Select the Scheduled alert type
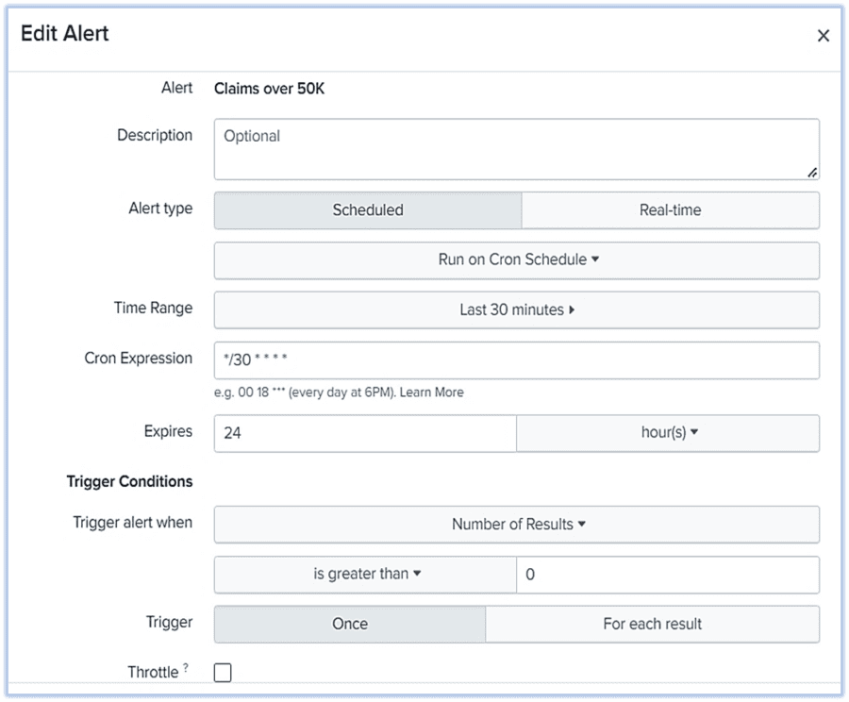The width and height of the screenshot is (849, 702). [368, 209]
